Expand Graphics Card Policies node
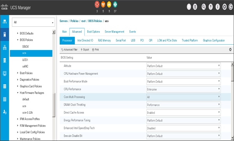This screenshot has width=234, height=141. [18, 86]
